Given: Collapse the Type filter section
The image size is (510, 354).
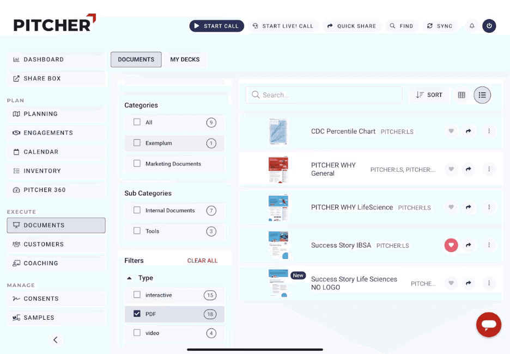Looking at the screenshot, I should (x=129, y=278).
